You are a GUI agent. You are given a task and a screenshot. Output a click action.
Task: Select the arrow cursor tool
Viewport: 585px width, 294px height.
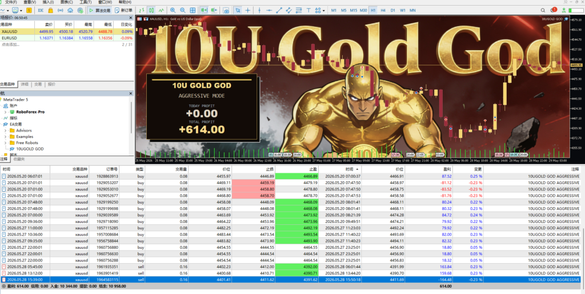238,10
